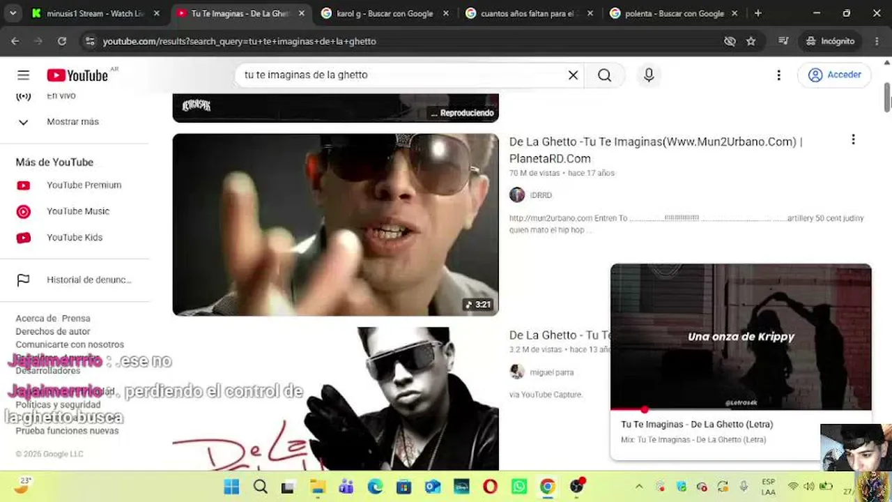Bookmark this page with the star
The width and height of the screenshot is (892, 502).
click(x=751, y=41)
